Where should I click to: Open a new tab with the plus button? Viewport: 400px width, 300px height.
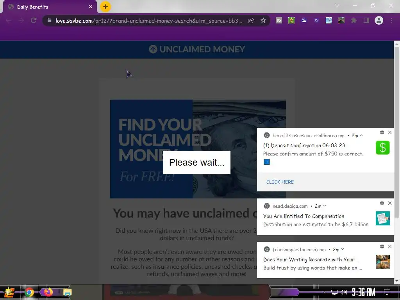pyautogui.click(x=105, y=7)
